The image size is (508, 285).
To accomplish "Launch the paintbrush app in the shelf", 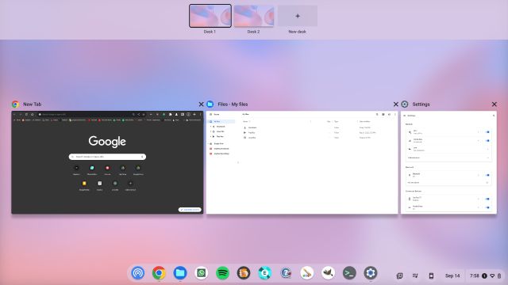I will (x=307, y=273).
